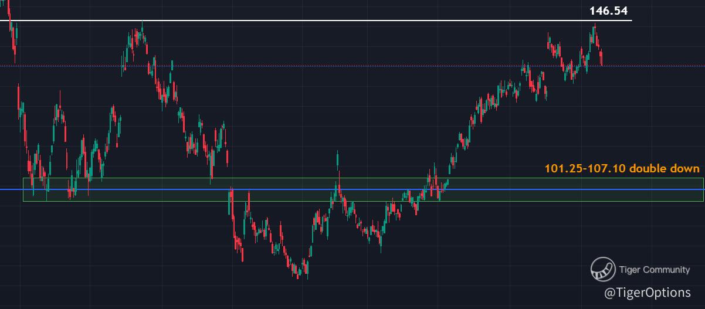Click the tall green wick spike mid-chart

point(338,167)
